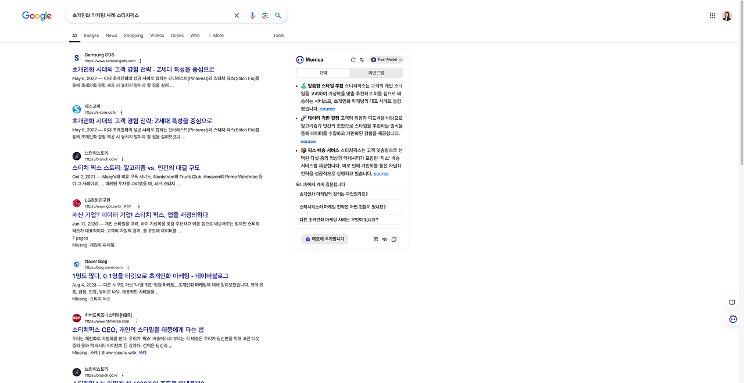Open source link for 맞춤형 스타일 추천
The image size is (744, 383).
327,109
